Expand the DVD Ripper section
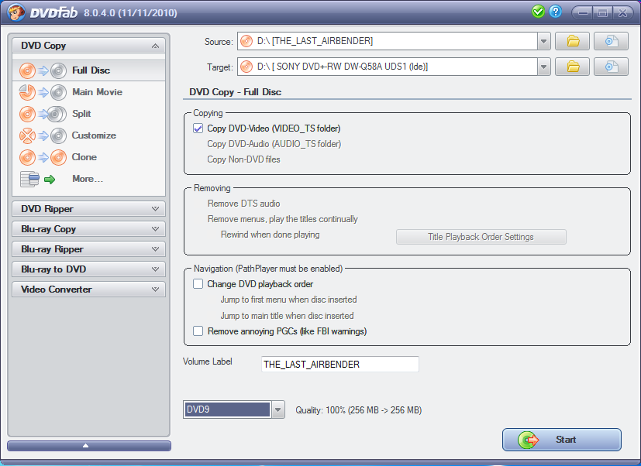The height and width of the screenshot is (466, 641). click(88, 209)
